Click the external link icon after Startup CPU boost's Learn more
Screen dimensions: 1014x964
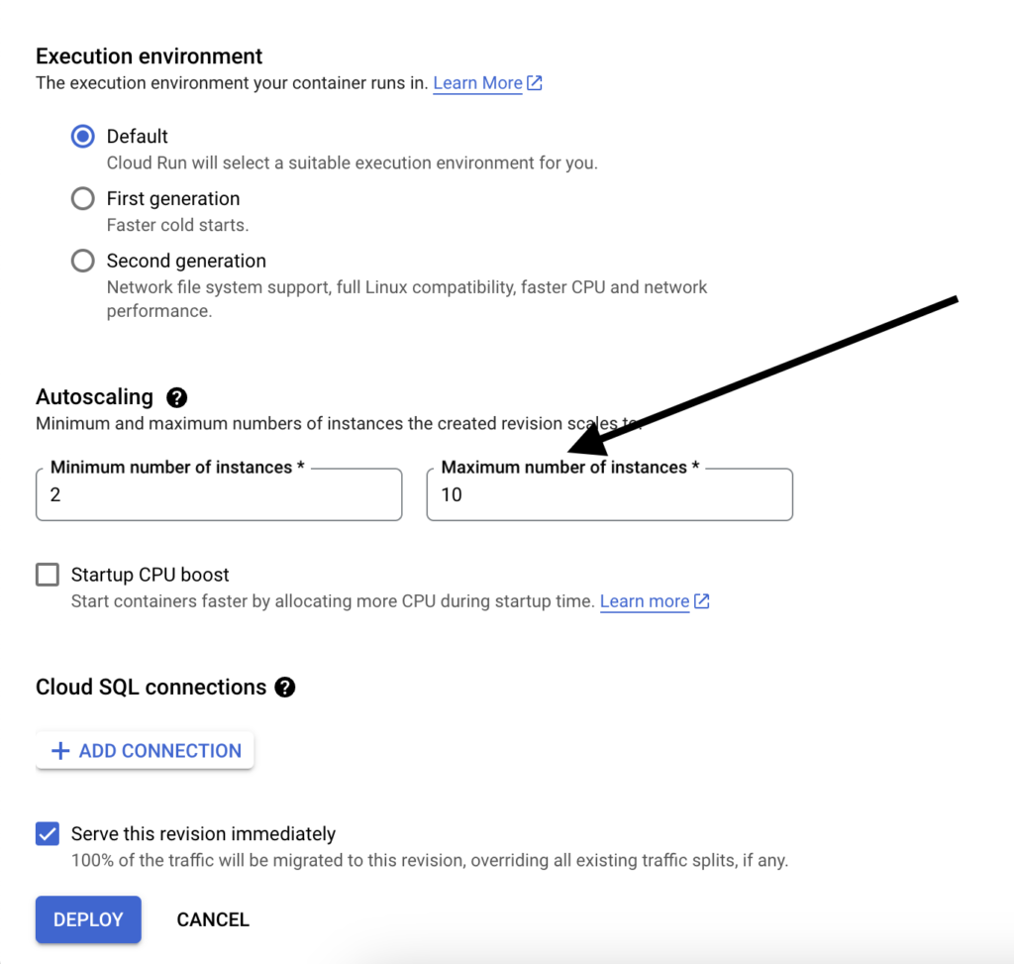702,601
